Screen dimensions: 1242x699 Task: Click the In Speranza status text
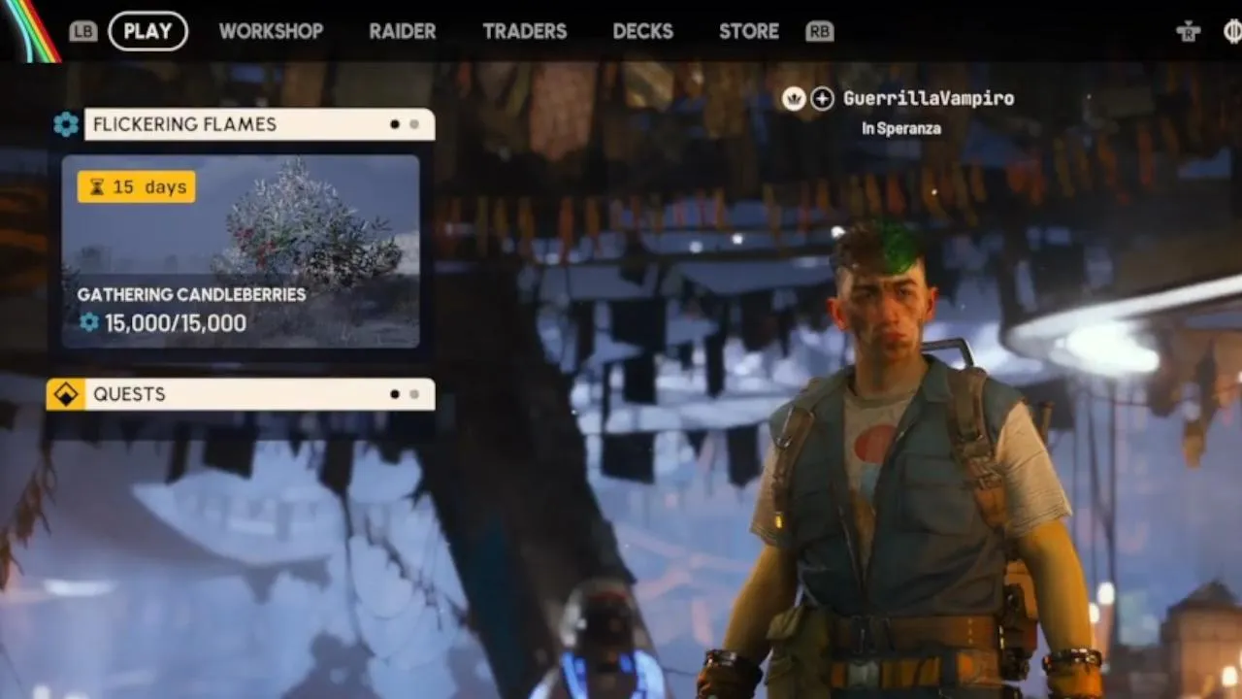click(x=900, y=128)
